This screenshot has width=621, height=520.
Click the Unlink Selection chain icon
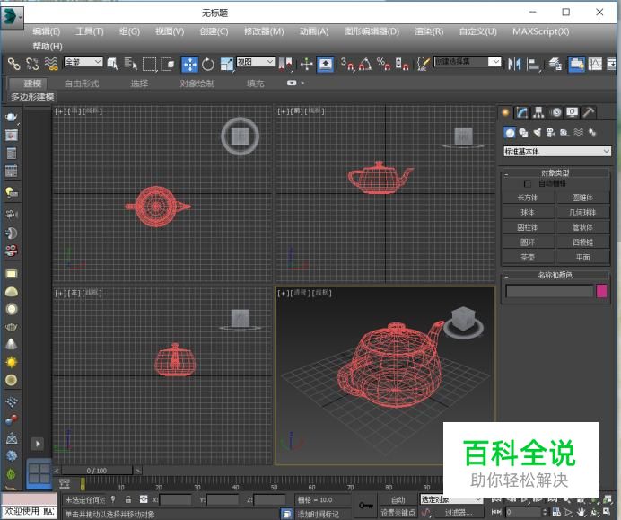pos(32,64)
